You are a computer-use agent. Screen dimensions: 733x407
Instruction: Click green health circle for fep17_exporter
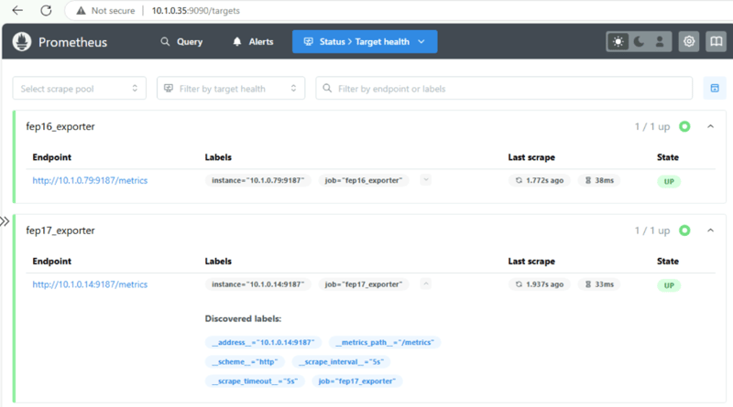(x=684, y=230)
